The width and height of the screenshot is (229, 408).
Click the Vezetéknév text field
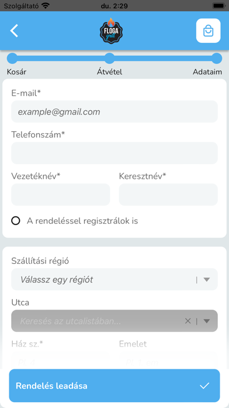60,195
